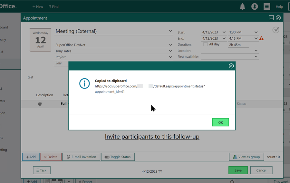
Task: Click the Save button
Action: 238,170
